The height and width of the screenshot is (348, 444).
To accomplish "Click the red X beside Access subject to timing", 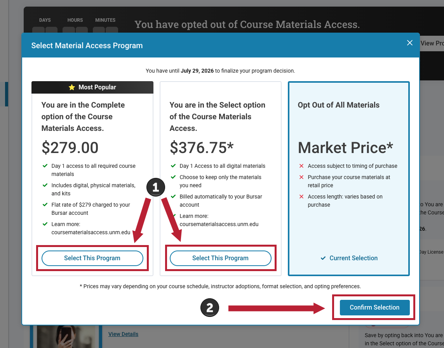I will (301, 166).
